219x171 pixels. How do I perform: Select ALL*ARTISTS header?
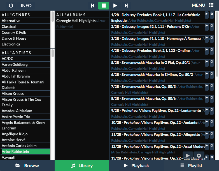point(25,53)
